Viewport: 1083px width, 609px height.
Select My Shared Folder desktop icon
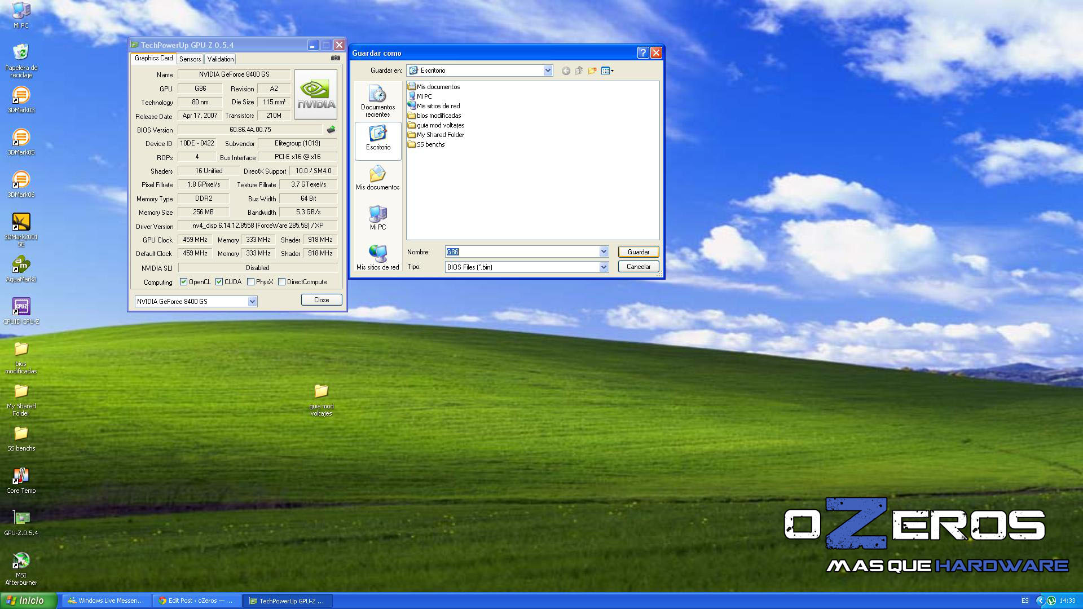pos(21,400)
